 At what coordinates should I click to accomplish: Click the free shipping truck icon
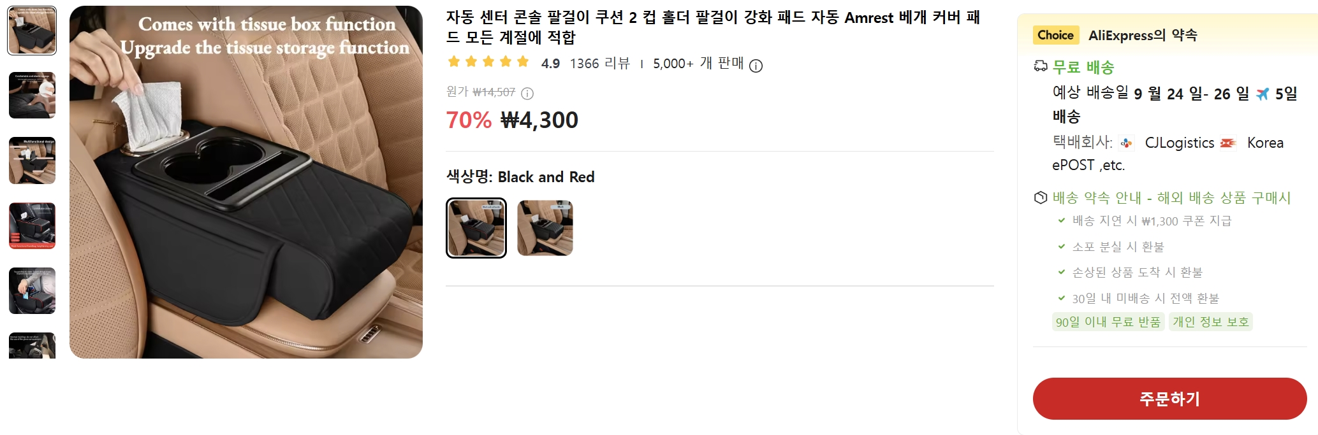coord(1041,66)
